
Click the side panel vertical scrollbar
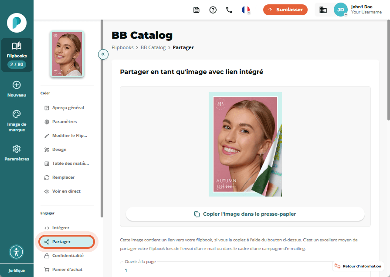pos(102,119)
